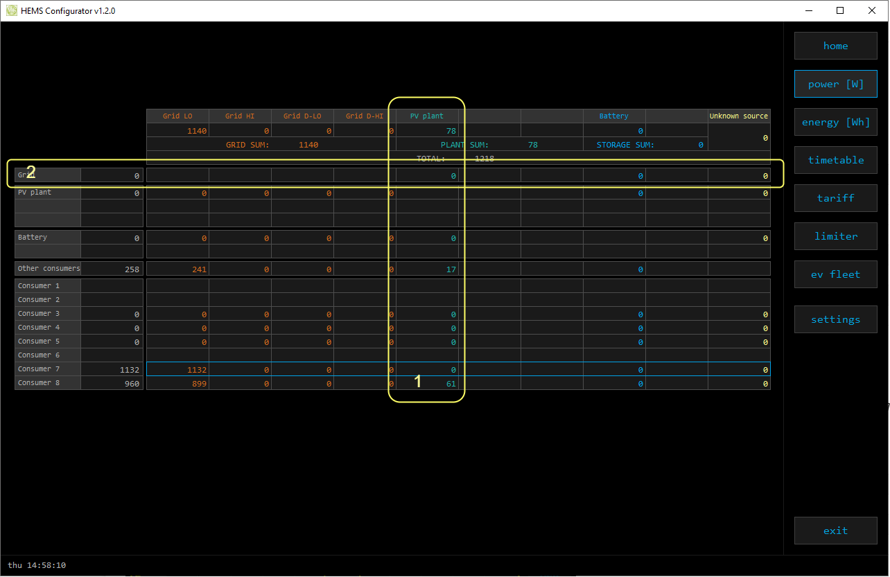Click the Other consumers row label
Viewport: 890px width, 577px height.
click(x=48, y=269)
